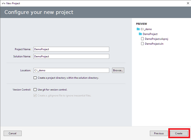This screenshot has height=140, width=191.
Task: Click the file icon beside DemoProject.s4xproj
Action: pos(143,39)
